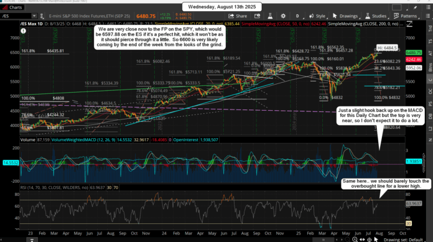The height and width of the screenshot is (242, 433).
Task: Toggle chart mode icon above price axis
Action: coord(409,24)
